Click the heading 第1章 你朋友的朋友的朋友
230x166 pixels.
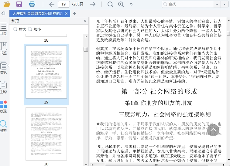click(x=158, y=103)
